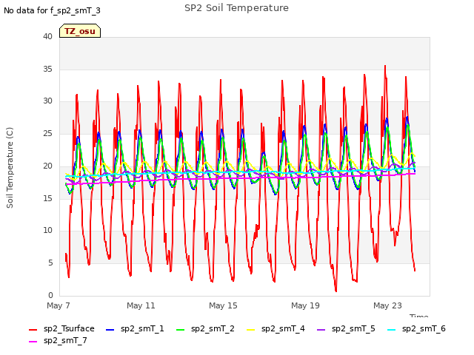Screen dimensions: 474x355
Task: Click the TZ_osu annotation label
Action: [80, 31]
